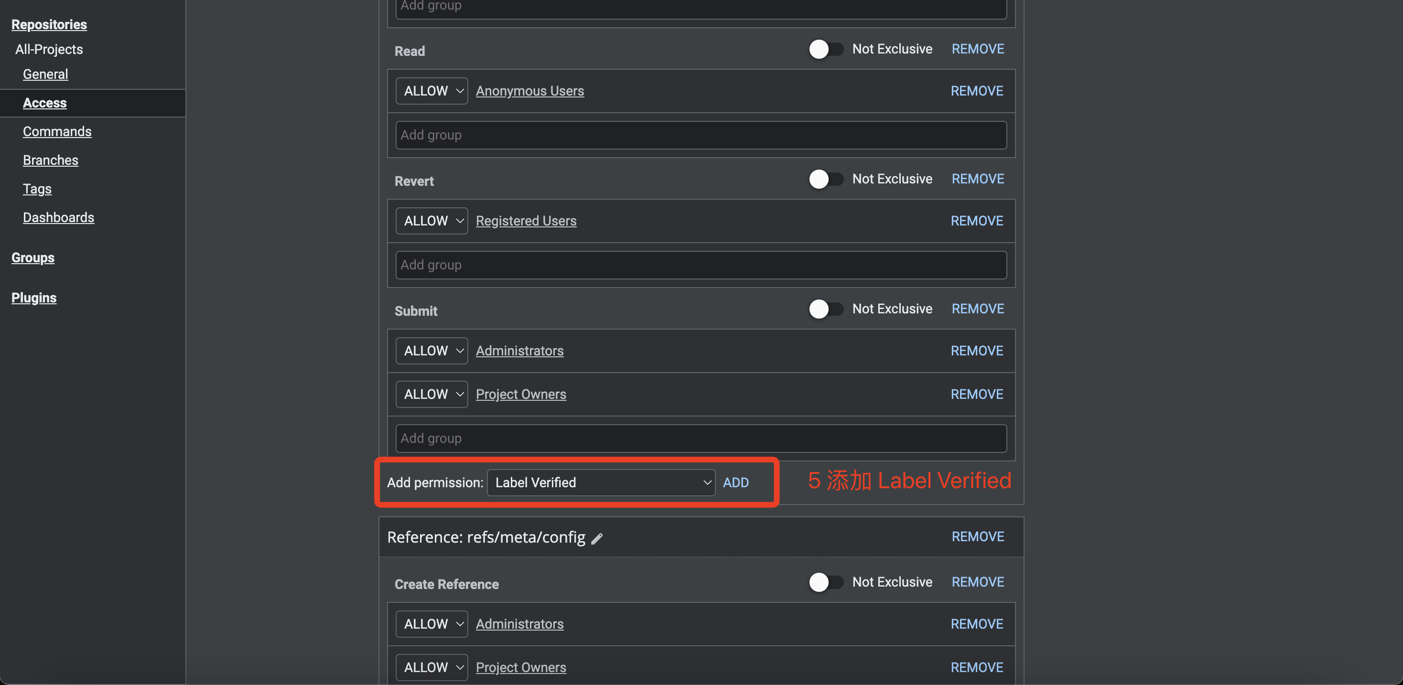
Task: Toggle the Create Reference exclusive switch
Action: click(x=825, y=582)
